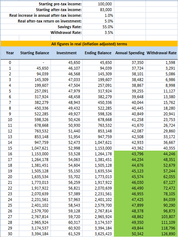Select the year 0 row label

(10, 62)
